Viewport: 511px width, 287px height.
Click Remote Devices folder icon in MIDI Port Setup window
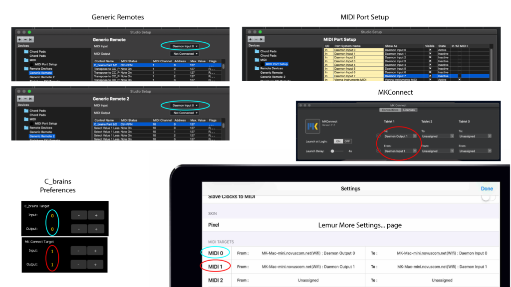(x=257, y=68)
